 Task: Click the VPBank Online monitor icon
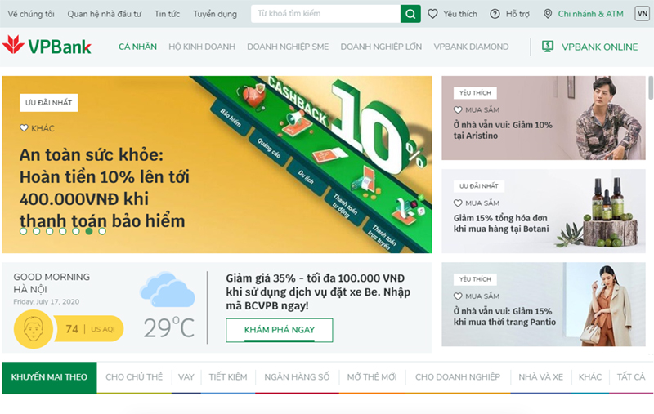[548, 47]
